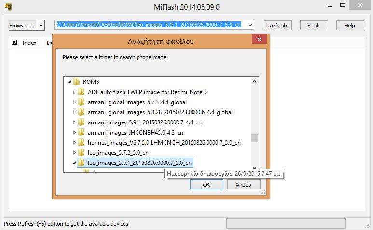Select hermes_images_V6.7.5.0.LHMCNCH folder
Screen dimensions: 373x230
point(164,143)
